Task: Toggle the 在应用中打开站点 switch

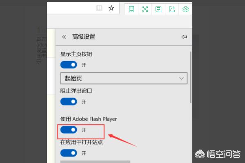Action: click(x=69, y=153)
